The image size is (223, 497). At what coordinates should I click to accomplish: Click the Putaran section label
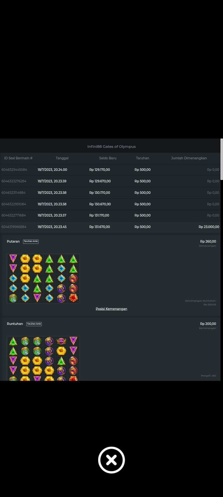13,241
